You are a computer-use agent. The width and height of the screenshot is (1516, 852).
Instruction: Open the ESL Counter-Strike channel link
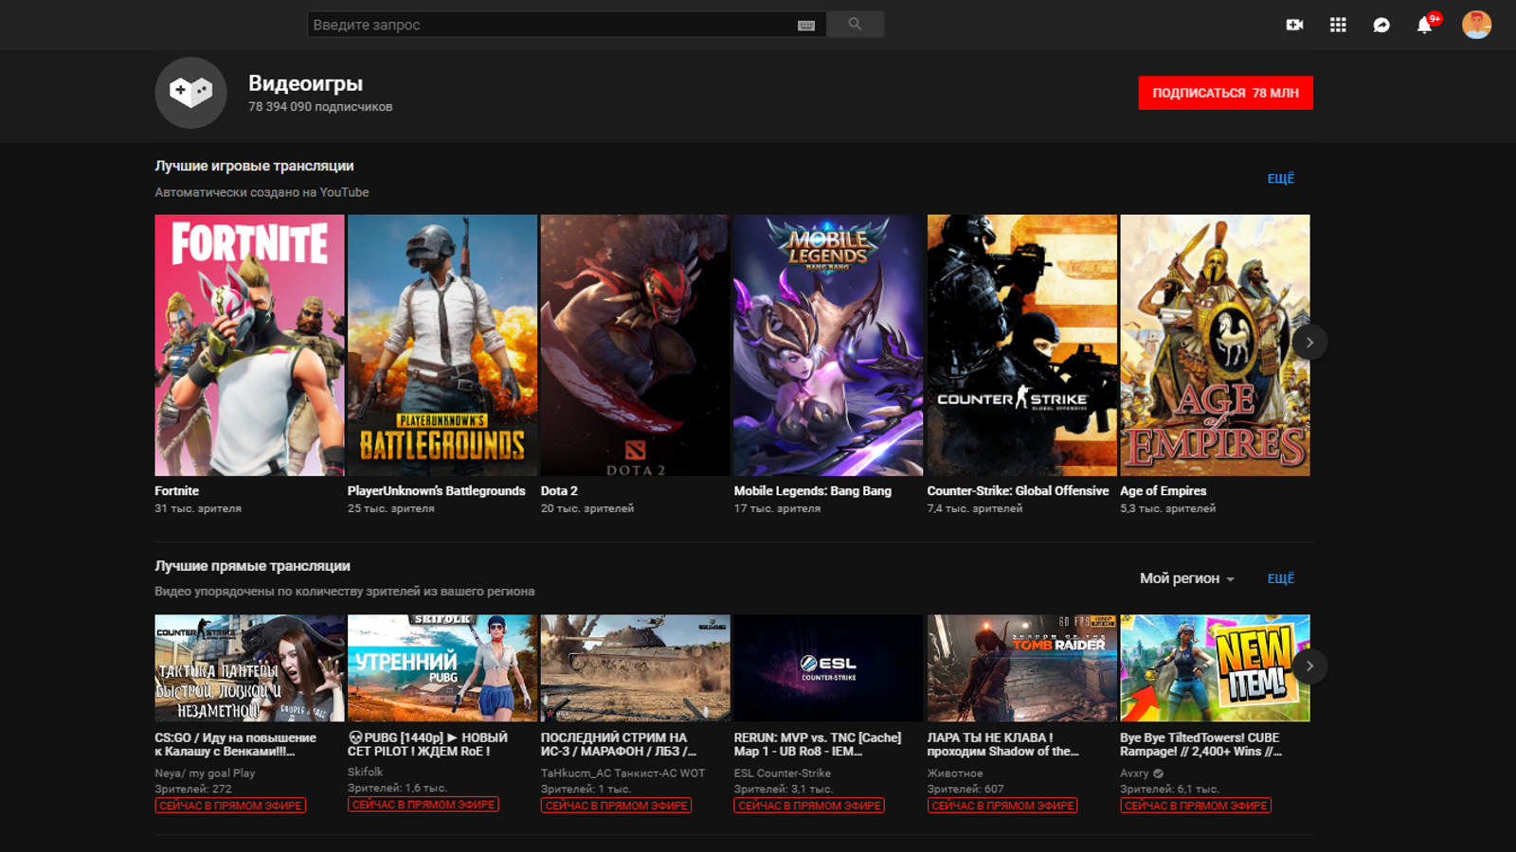783,773
